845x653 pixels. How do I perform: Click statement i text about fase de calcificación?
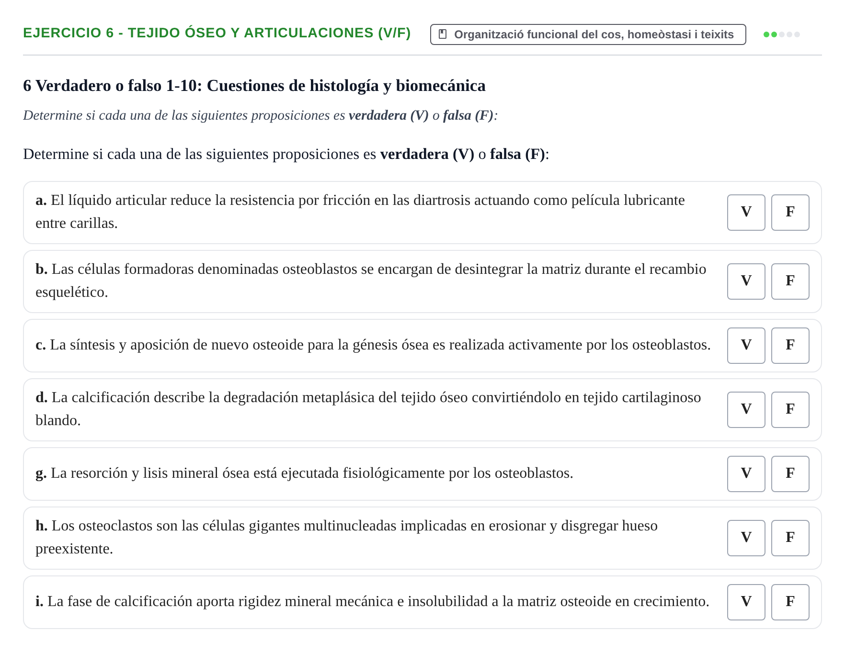tap(372, 601)
